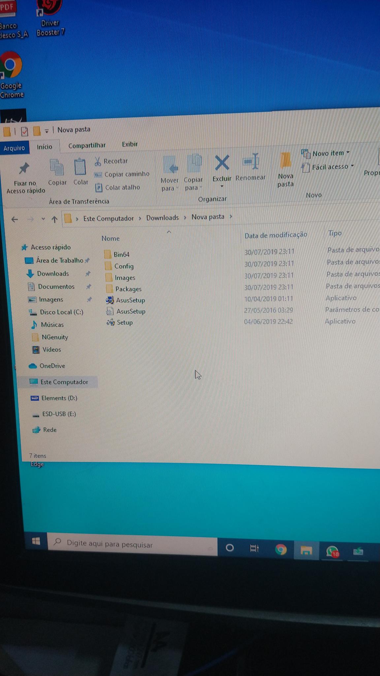Viewport: 380px width, 676px height.
Task: Select the Images folder
Action: (120, 278)
